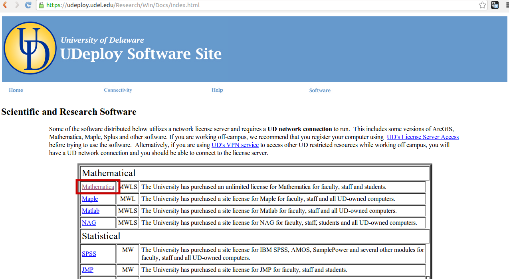Click the Statistical section heading
Viewport: 509px width, 279px height.
point(101,236)
